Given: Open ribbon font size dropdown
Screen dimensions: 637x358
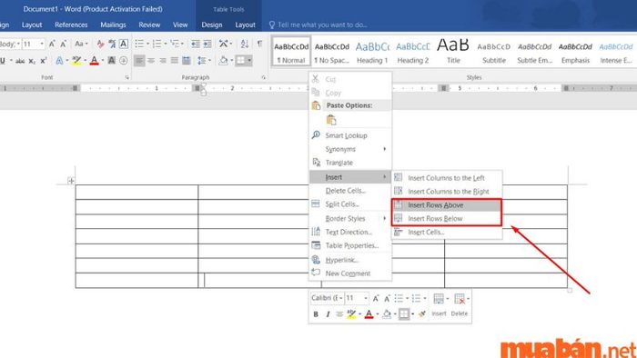Looking at the screenshot, I should tap(42, 44).
